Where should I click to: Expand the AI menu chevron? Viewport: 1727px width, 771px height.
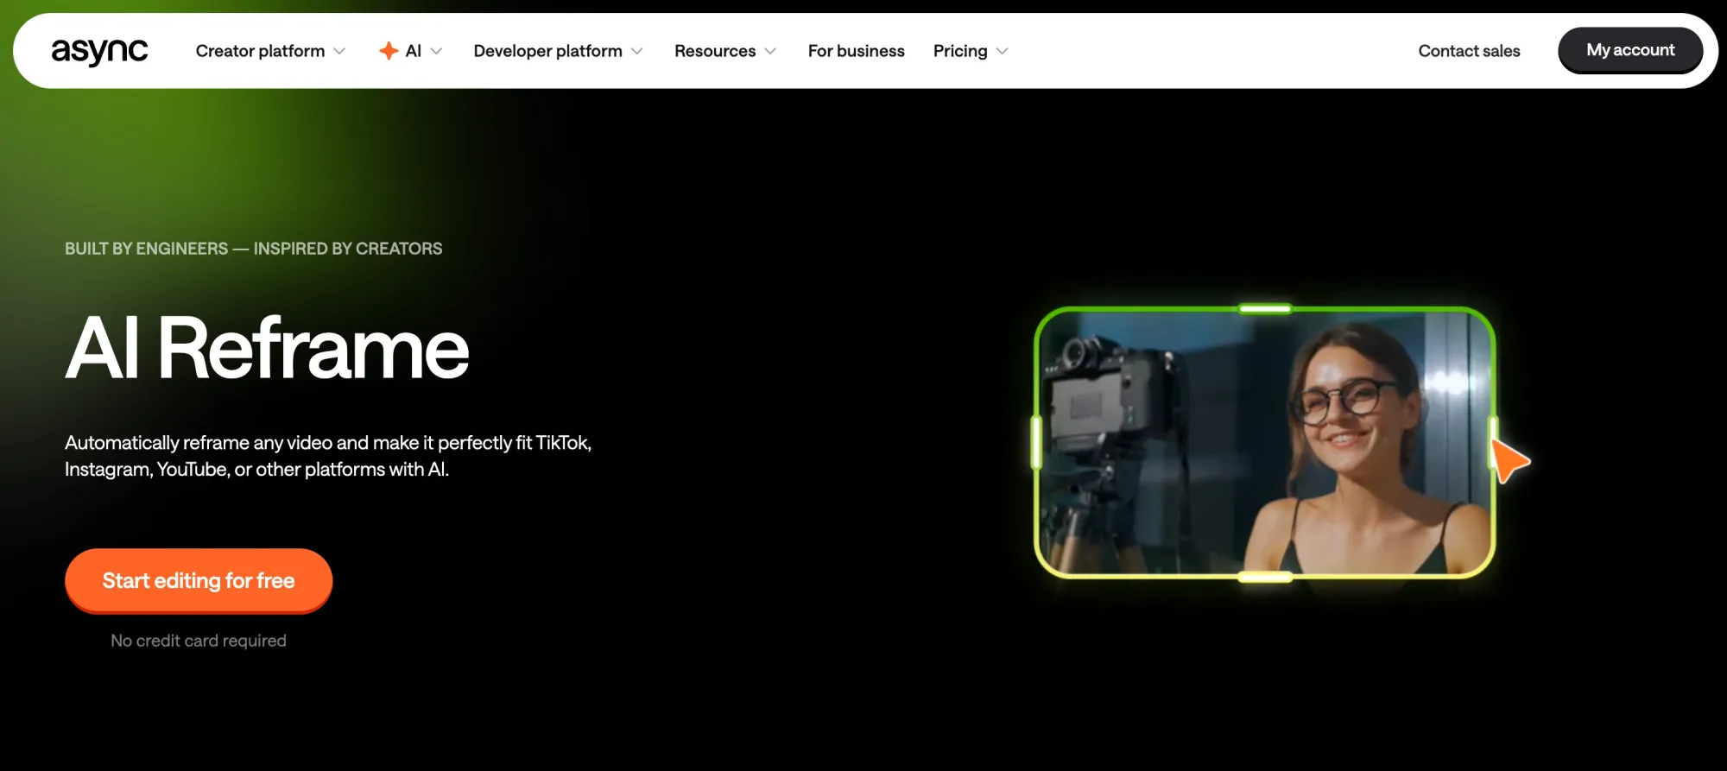point(436,51)
